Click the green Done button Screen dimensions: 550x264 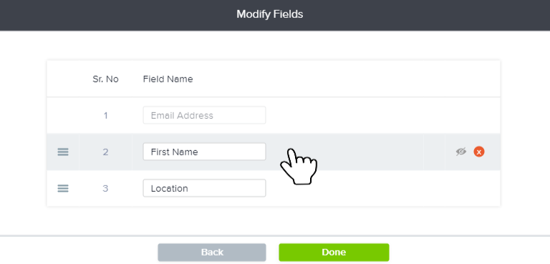tap(334, 253)
